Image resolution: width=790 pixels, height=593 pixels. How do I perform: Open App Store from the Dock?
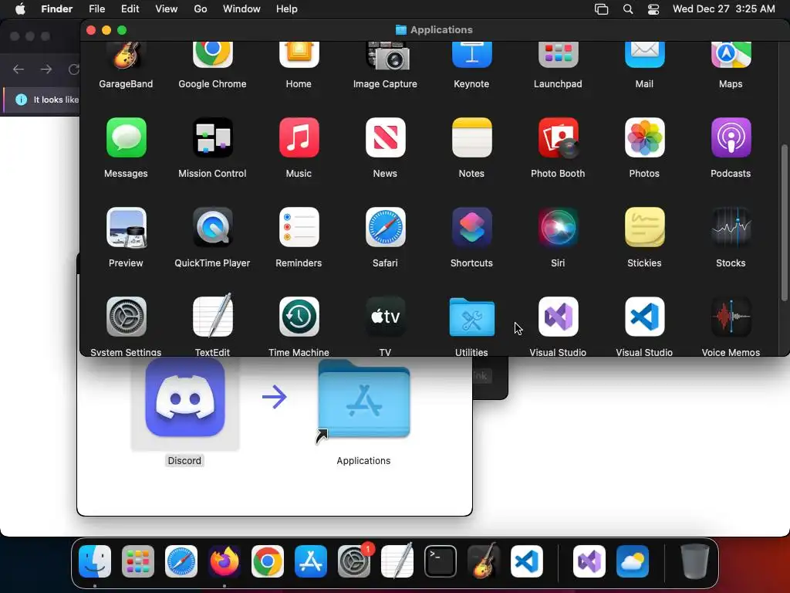click(311, 561)
